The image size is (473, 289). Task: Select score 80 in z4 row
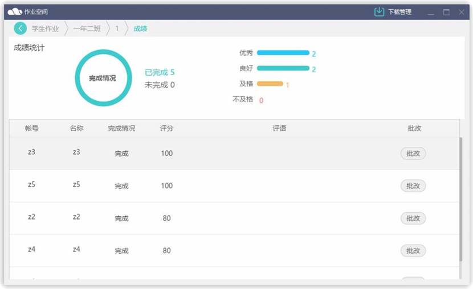coord(167,251)
